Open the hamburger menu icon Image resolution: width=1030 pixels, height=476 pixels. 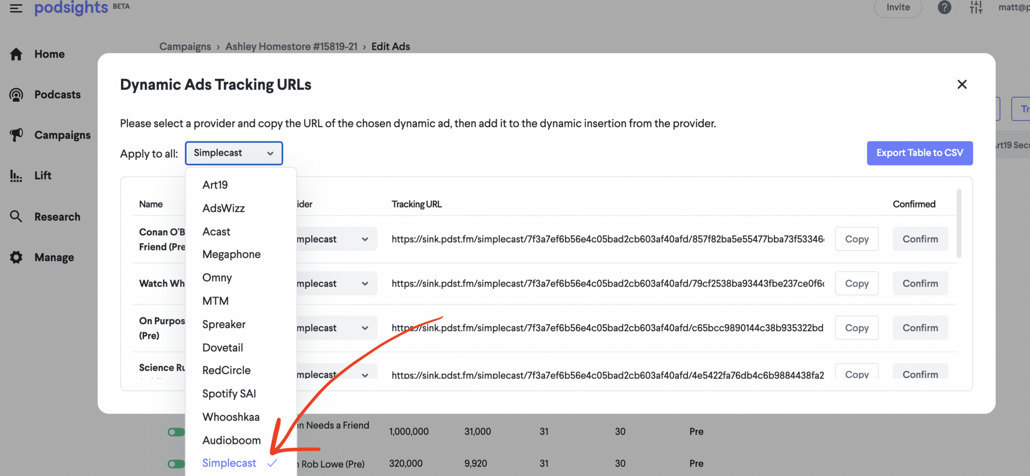tap(16, 8)
